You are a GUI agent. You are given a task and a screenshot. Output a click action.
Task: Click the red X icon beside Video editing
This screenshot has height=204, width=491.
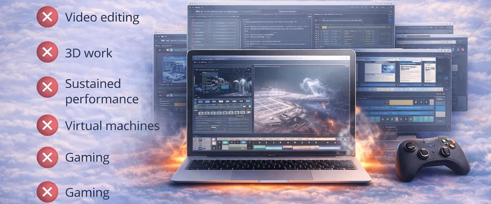coord(47,17)
